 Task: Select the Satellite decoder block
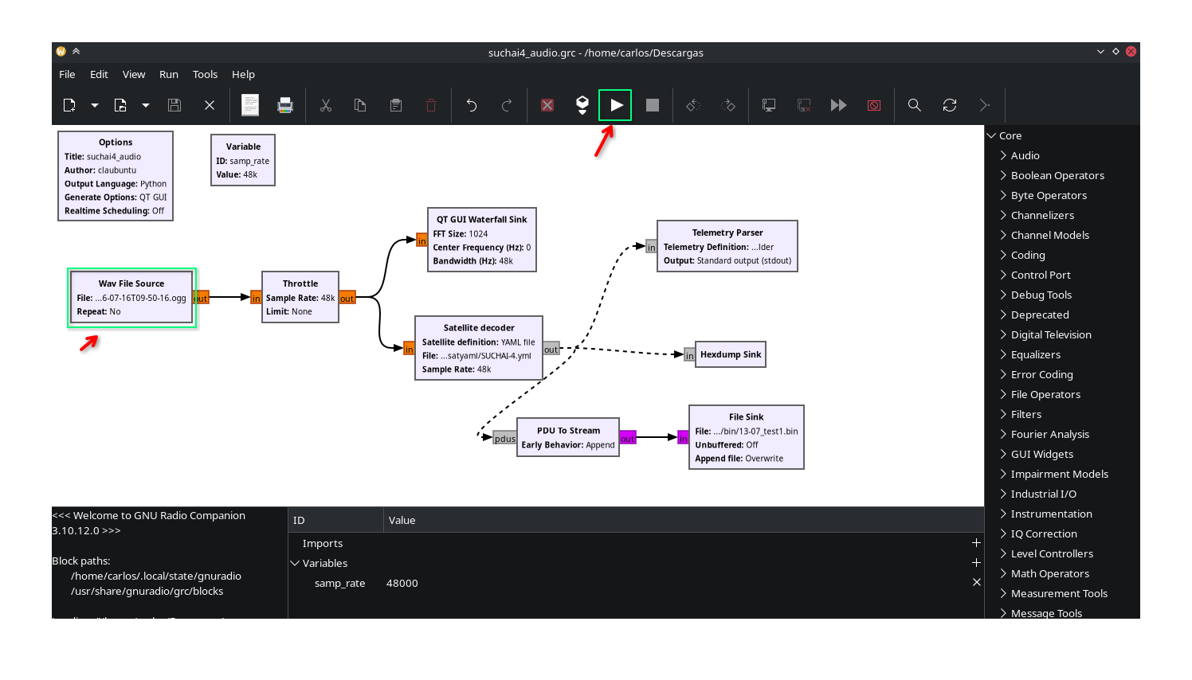[479, 348]
